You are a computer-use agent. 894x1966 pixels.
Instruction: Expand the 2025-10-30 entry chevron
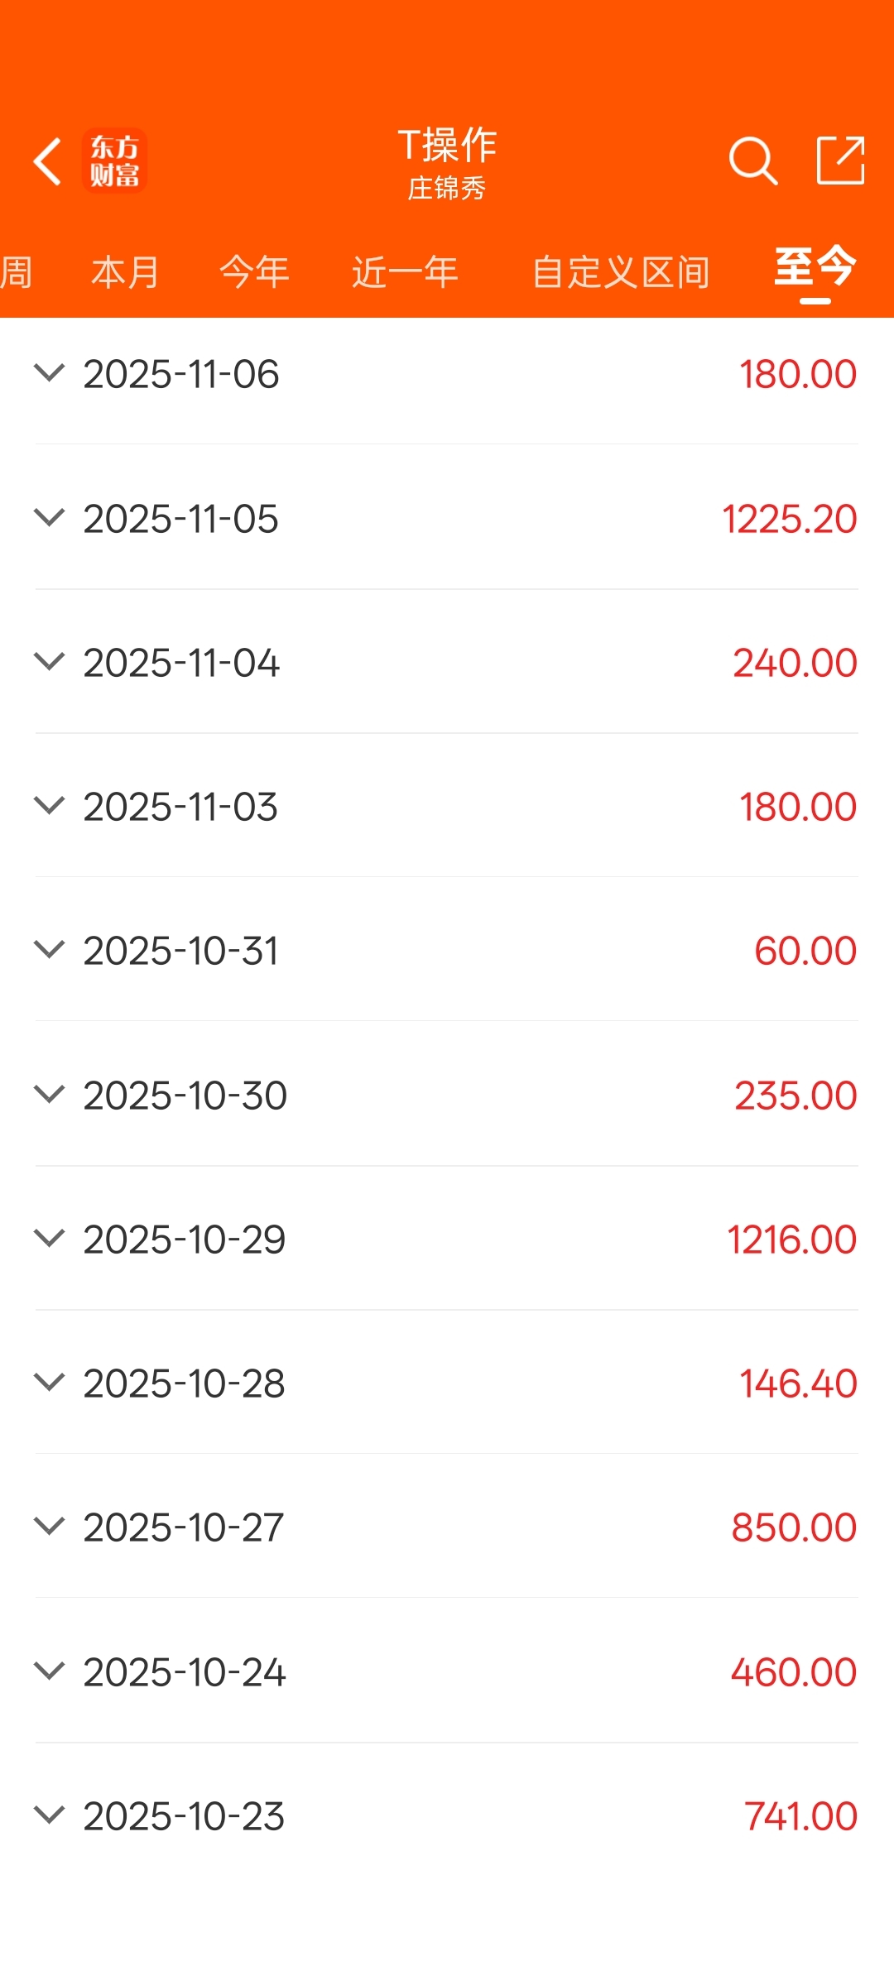click(x=49, y=1095)
